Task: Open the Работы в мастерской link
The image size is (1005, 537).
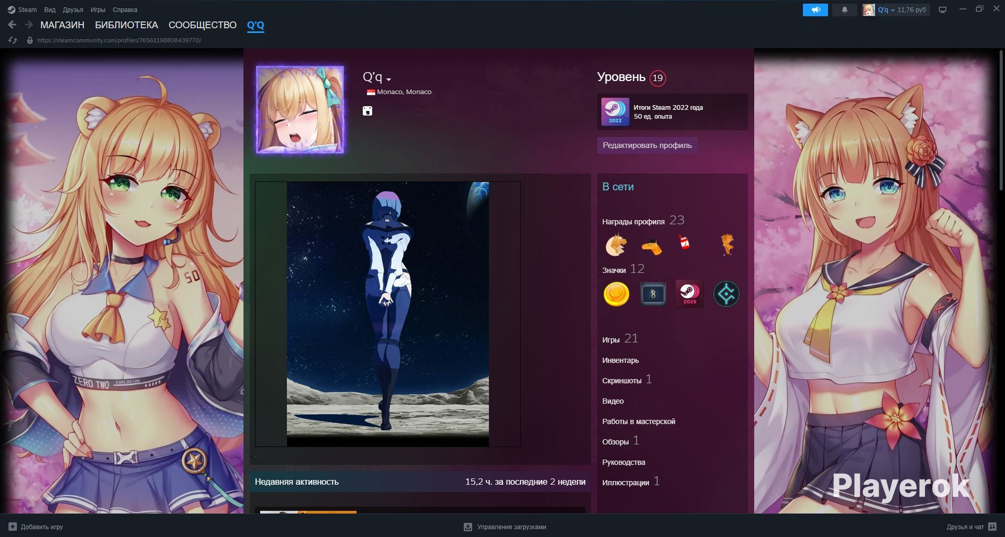Action: click(638, 422)
